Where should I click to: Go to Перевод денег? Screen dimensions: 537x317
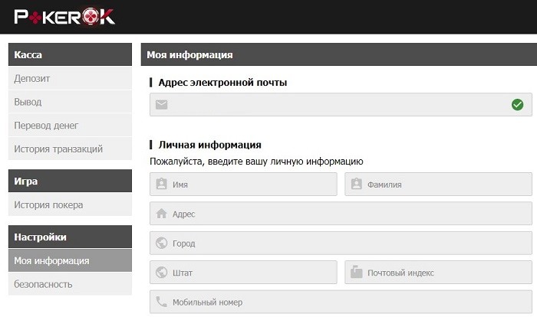(70, 126)
